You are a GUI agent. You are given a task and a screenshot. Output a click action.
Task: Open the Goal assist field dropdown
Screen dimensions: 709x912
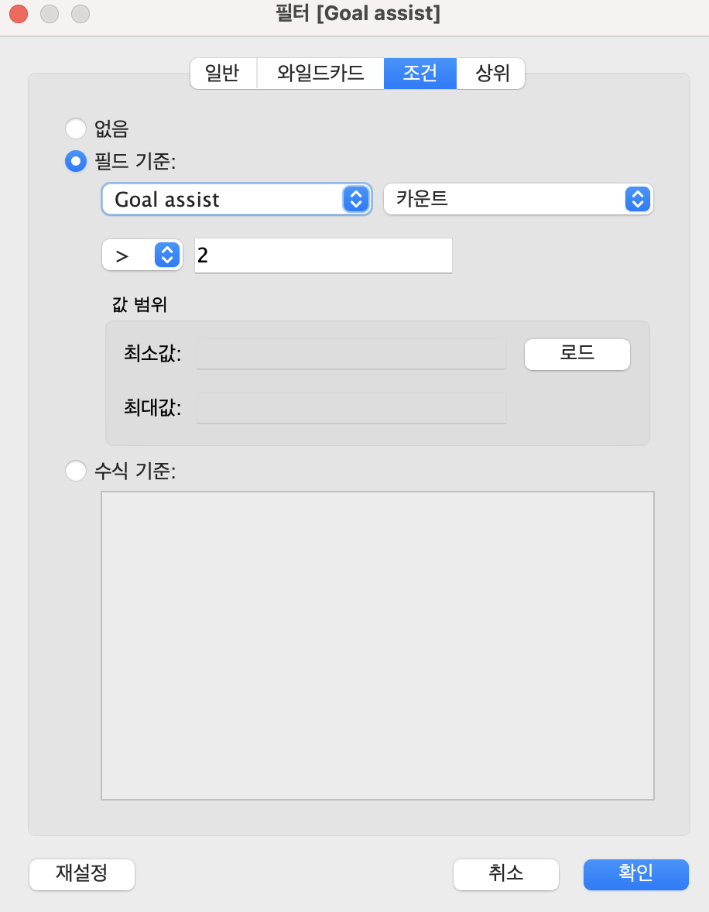point(236,199)
